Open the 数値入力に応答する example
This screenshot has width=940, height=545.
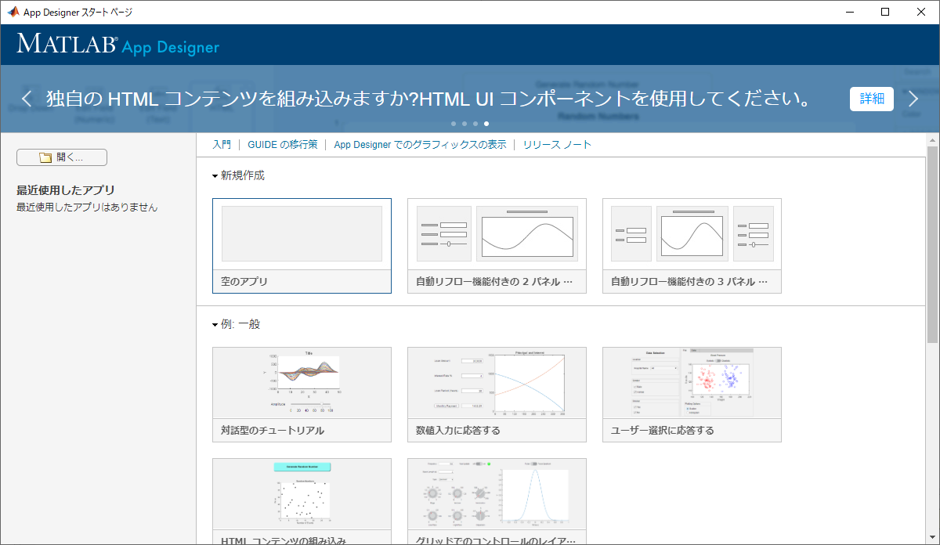(497, 393)
